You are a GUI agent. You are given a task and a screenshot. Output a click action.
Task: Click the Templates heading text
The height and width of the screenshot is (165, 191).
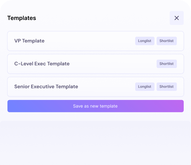(22, 18)
